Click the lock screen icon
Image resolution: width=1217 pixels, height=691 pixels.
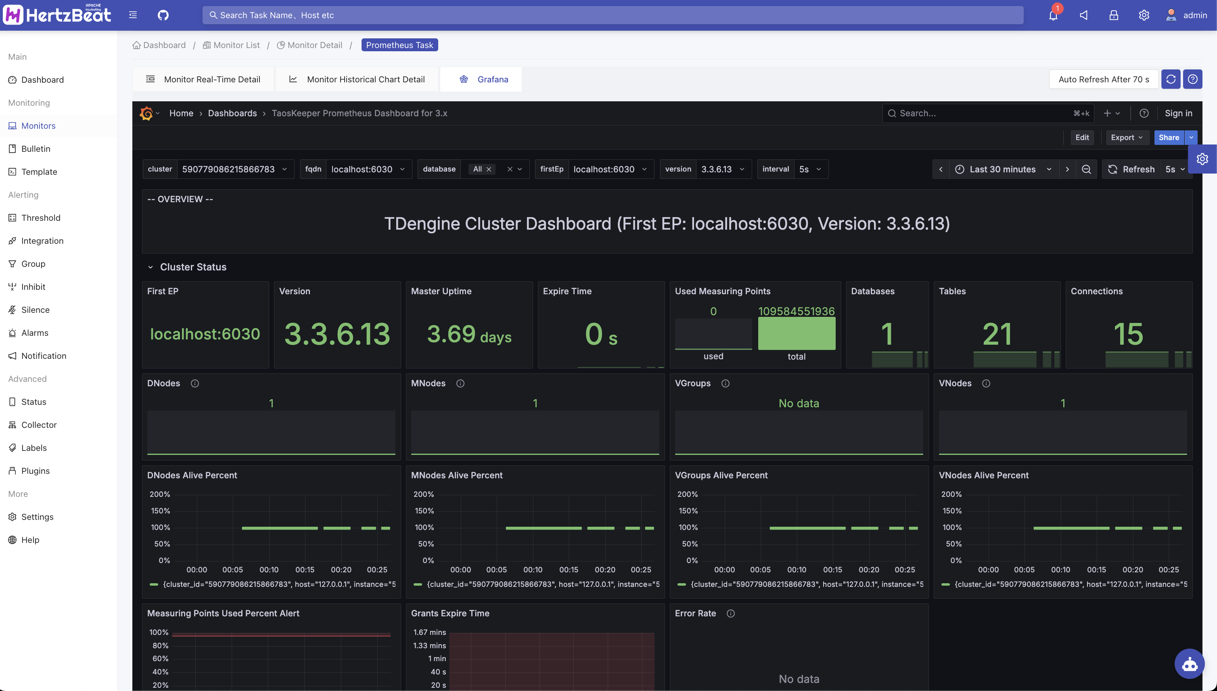pyautogui.click(x=1114, y=15)
